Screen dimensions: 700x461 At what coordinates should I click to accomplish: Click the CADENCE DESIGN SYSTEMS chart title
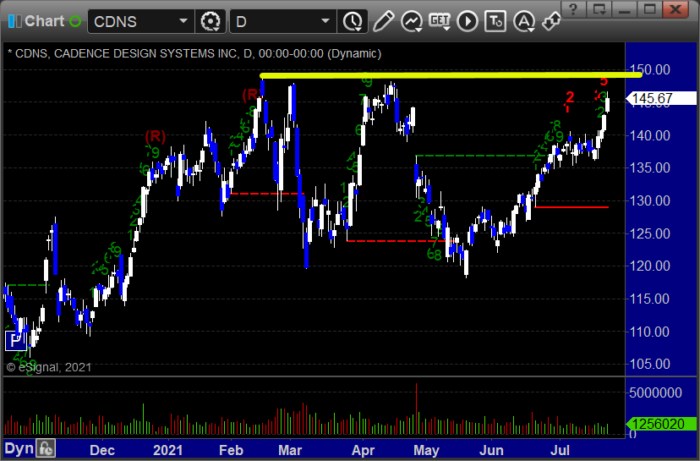coord(194,53)
